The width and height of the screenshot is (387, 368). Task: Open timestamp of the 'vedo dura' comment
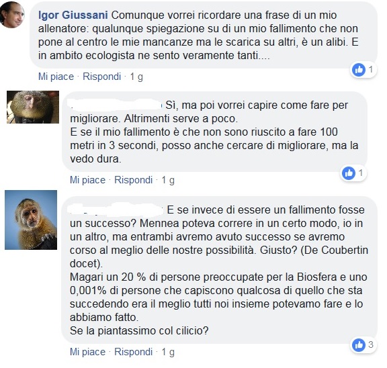[x=168, y=180]
